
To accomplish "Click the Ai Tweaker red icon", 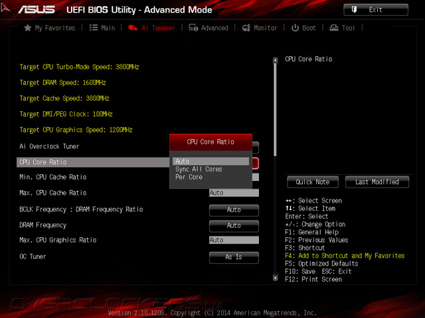I will tap(133, 28).
